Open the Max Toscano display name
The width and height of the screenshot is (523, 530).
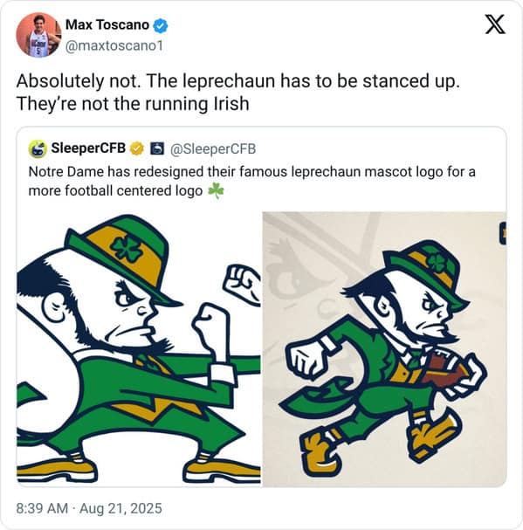click(107, 25)
